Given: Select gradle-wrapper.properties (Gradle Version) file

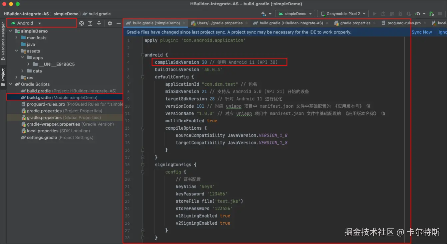Looking at the screenshot, I should (67, 124).
